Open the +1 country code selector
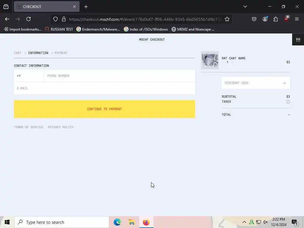The image size is (304, 228). (29, 76)
